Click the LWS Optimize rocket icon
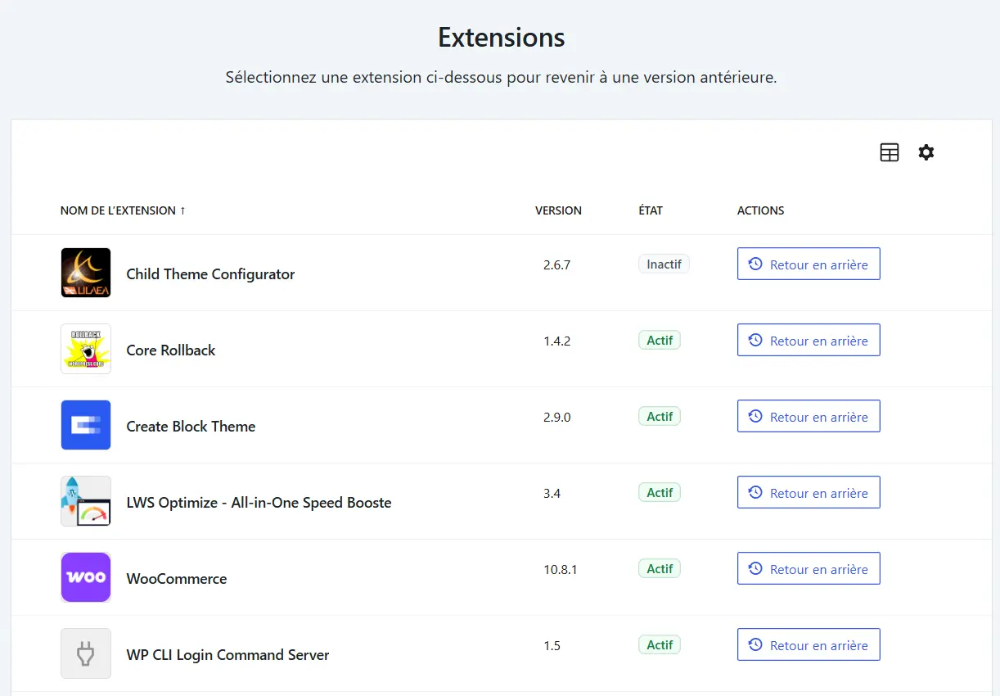This screenshot has height=696, width=1000. (x=86, y=501)
